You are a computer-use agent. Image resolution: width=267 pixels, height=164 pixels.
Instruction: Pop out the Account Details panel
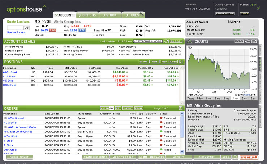click(x=166, y=41)
